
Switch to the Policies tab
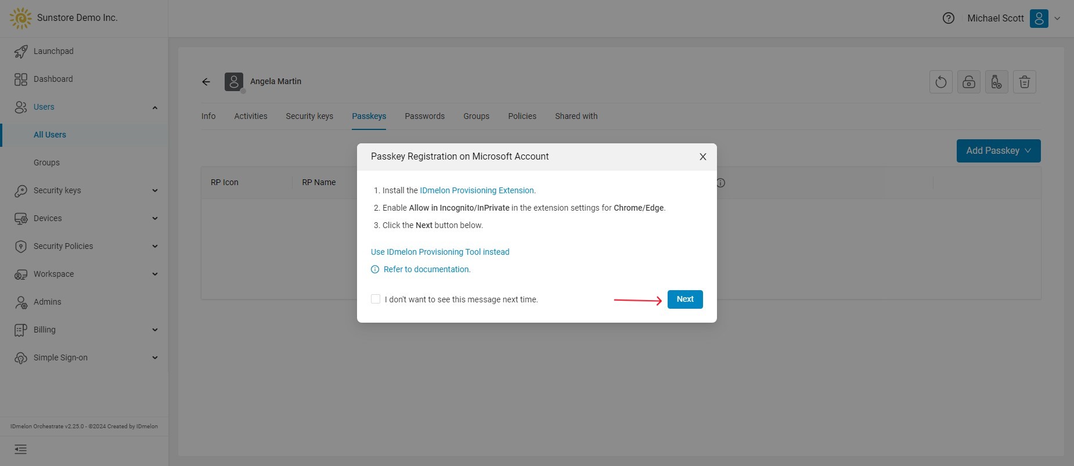tap(522, 116)
